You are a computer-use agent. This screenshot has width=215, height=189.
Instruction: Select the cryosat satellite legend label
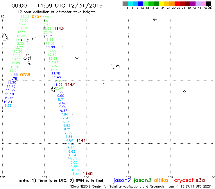184,180
